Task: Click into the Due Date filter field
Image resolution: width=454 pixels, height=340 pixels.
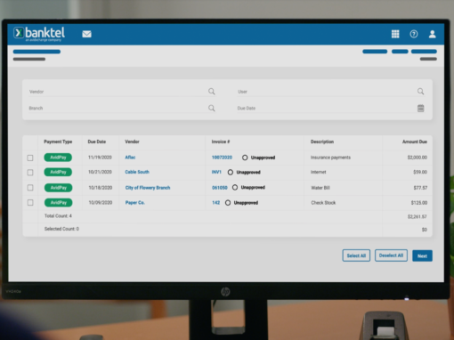Action: 330,109
